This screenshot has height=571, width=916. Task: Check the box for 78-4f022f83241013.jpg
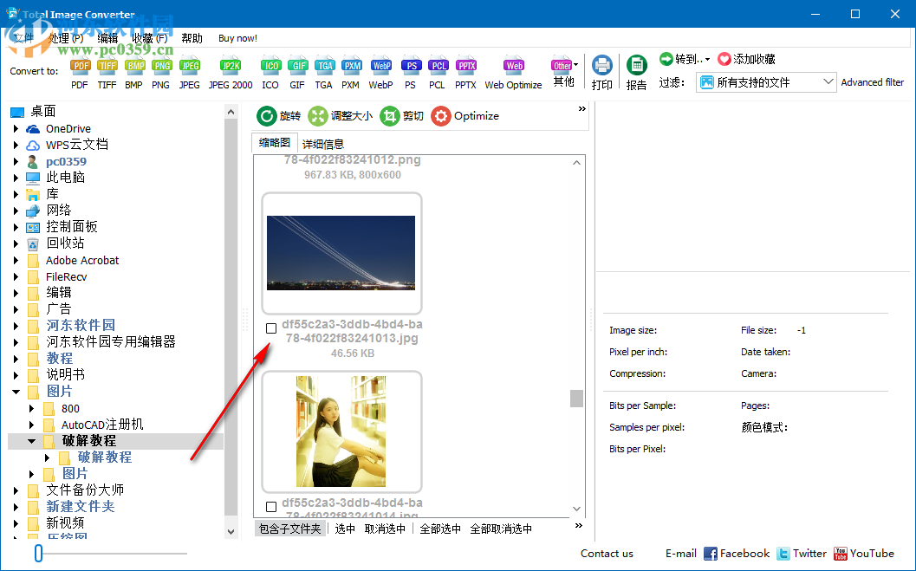(x=271, y=328)
